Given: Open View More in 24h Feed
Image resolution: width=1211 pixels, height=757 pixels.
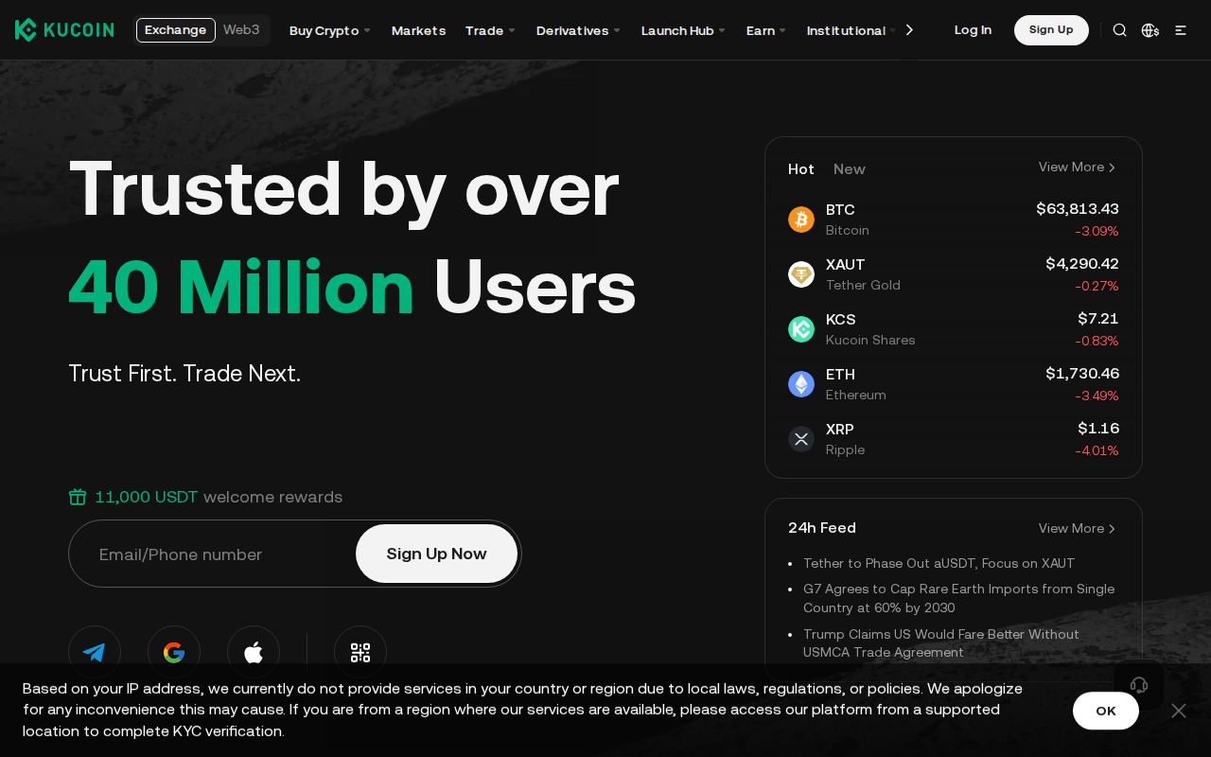Looking at the screenshot, I should (1078, 529).
